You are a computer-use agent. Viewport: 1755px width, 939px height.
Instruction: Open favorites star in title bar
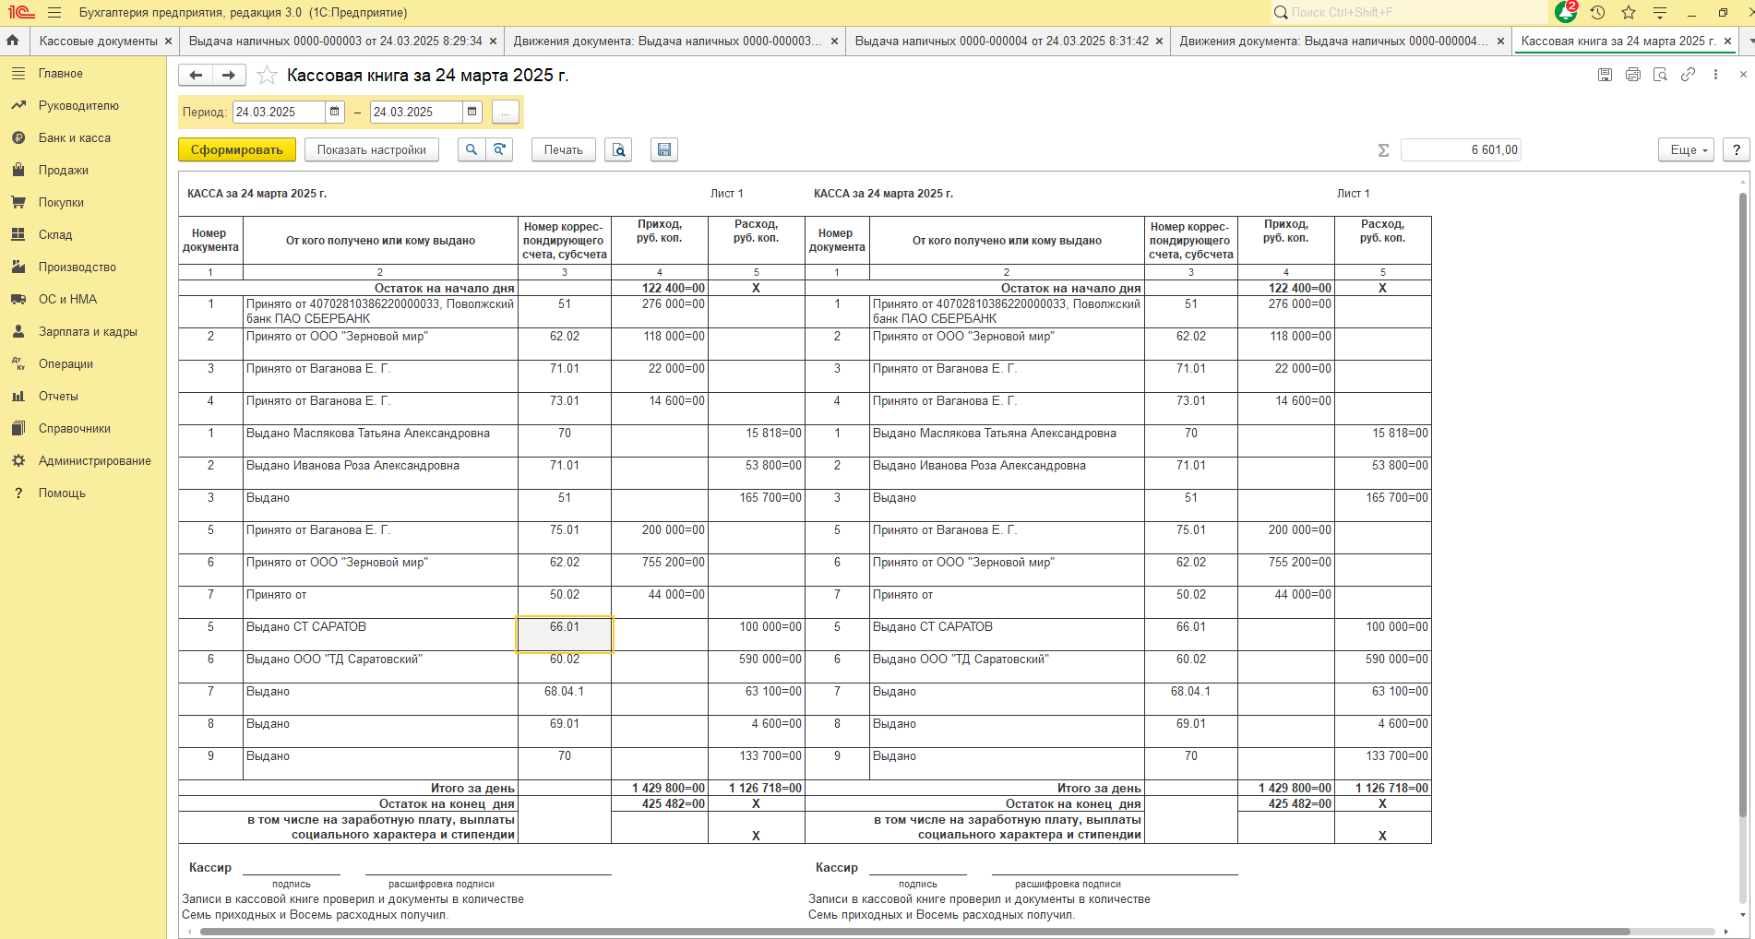click(1629, 13)
